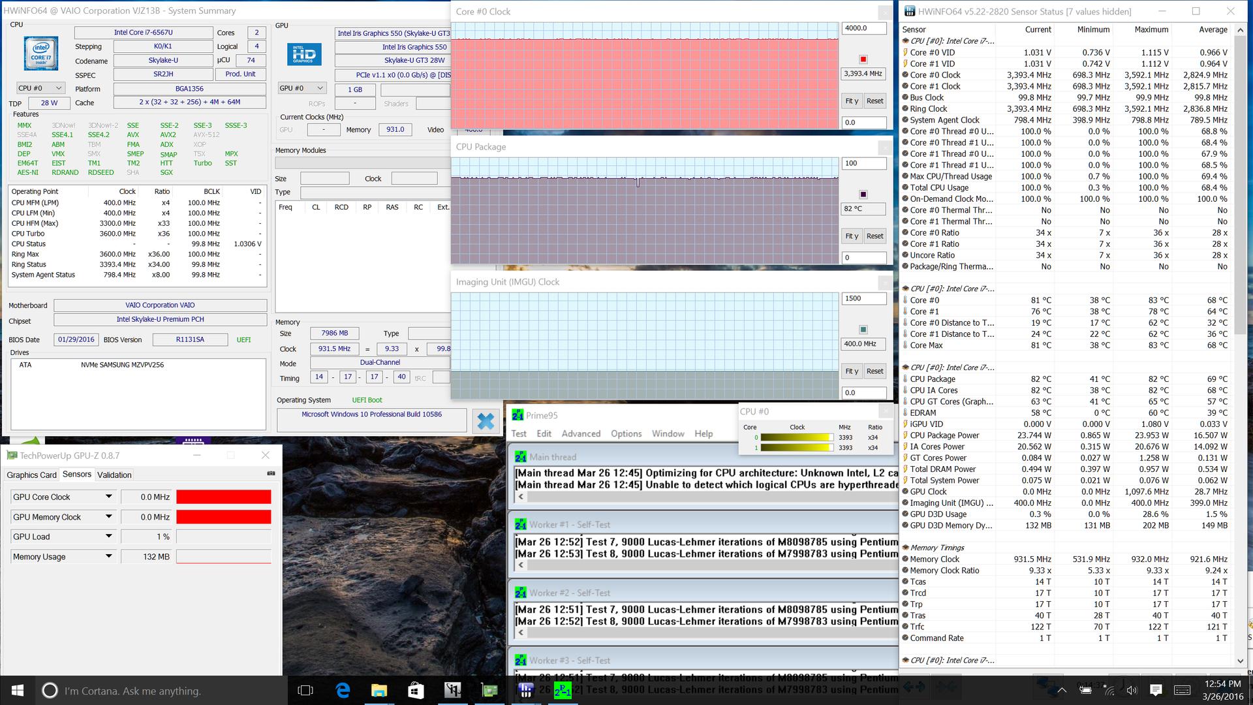
Task: Click the Worker #3 Self-Test window icon
Action: (x=520, y=661)
